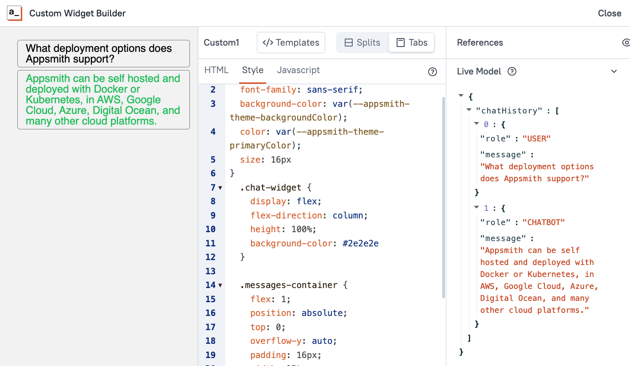Click line number 13 in the gutter
Screen dimensions: 630x366
pyautogui.click(x=211, y=271)
